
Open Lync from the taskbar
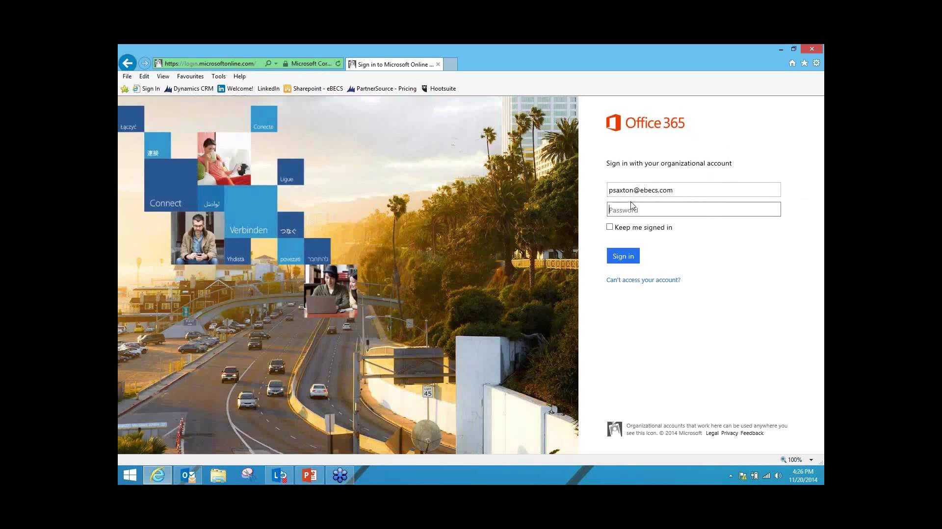(279, 475)
